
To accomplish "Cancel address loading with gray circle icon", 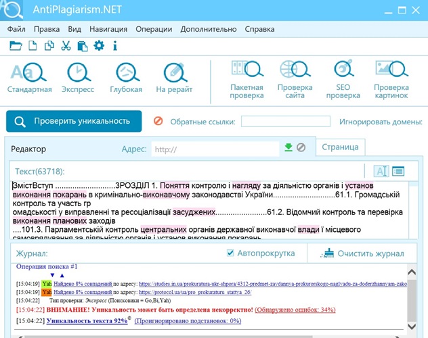I will click(x=301, y=147).
